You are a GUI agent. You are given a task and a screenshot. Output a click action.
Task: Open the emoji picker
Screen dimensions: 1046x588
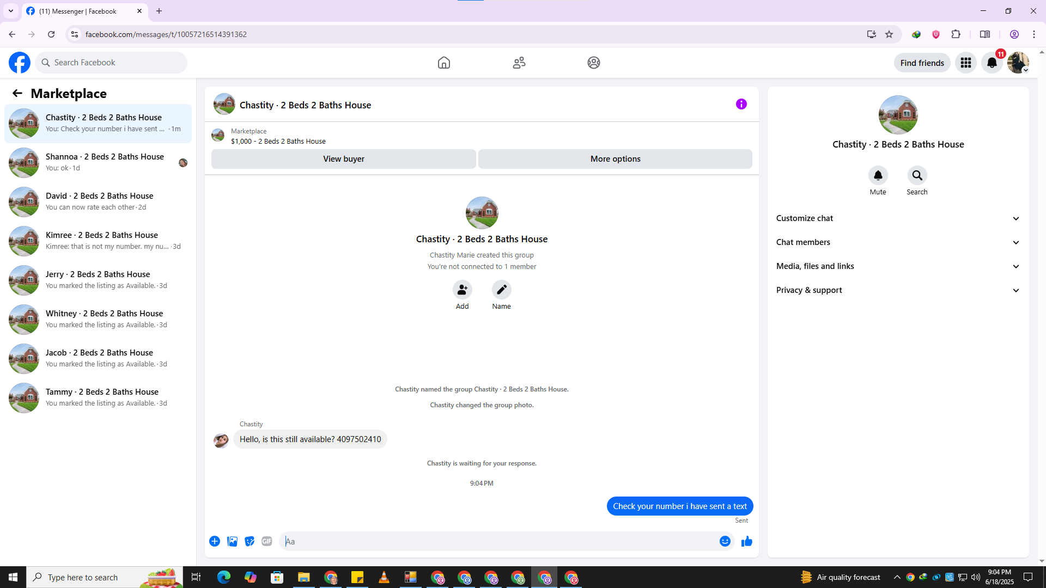click(725, 541)
